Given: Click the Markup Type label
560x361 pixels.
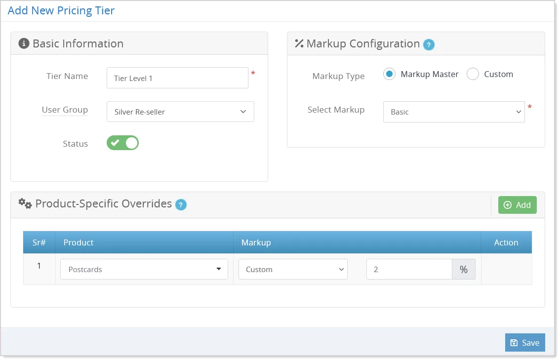Looking at the screenshot, I should click(x=339, y=76).
